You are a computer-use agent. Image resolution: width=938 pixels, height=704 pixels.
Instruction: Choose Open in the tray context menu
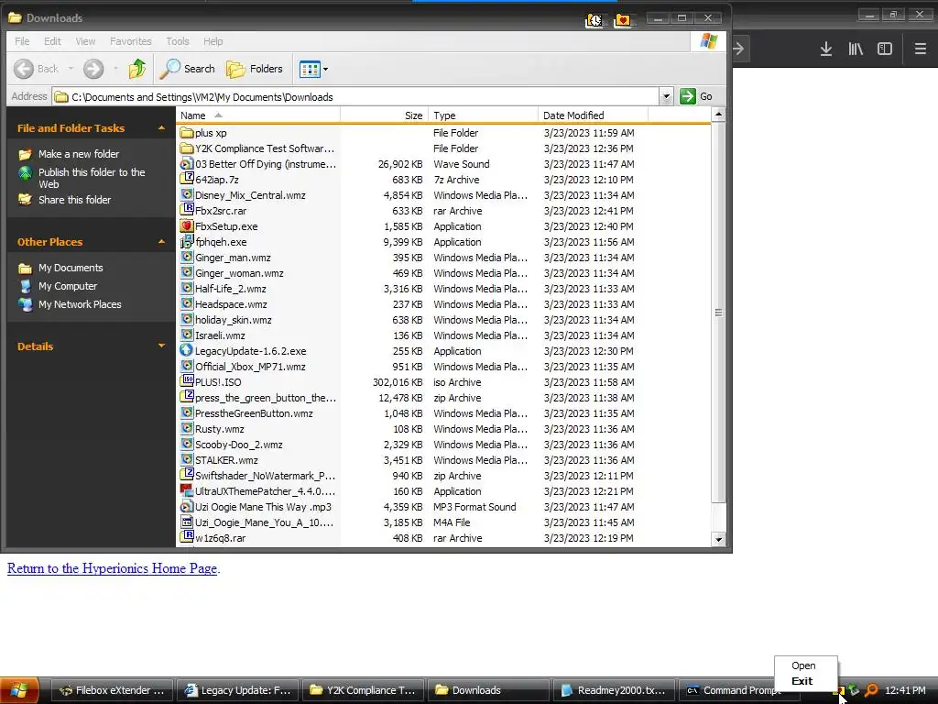[x=803, y=665]
